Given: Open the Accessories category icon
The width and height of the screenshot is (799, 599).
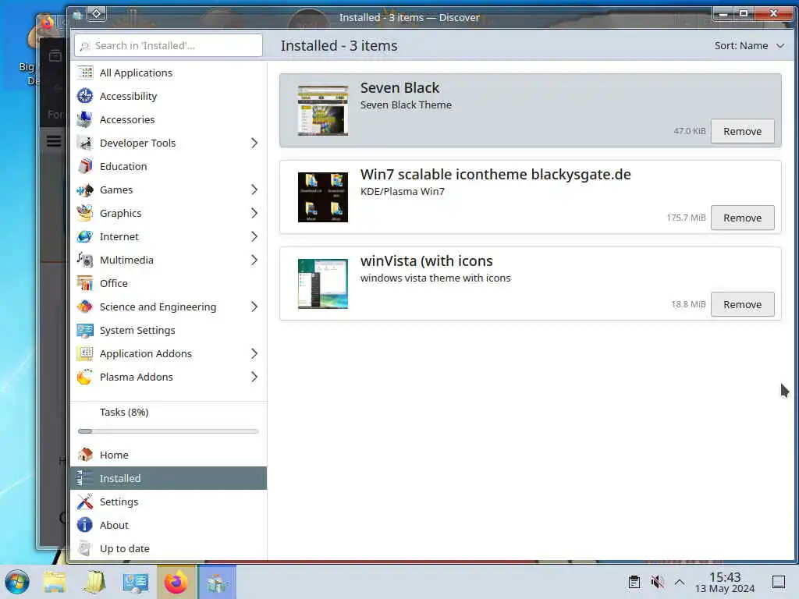Looking at the screenshot, I should click(85, 119).
